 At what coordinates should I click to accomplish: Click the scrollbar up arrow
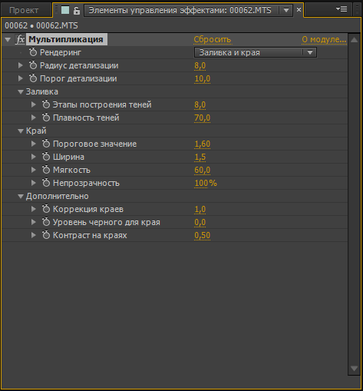[x=355, y=40]
